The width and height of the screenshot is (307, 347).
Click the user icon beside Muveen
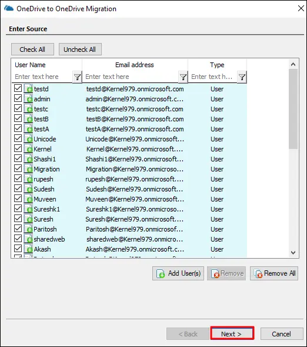tap(28, 199)
